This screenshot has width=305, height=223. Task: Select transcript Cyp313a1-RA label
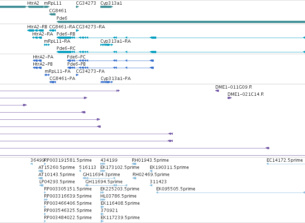point(115,41)
